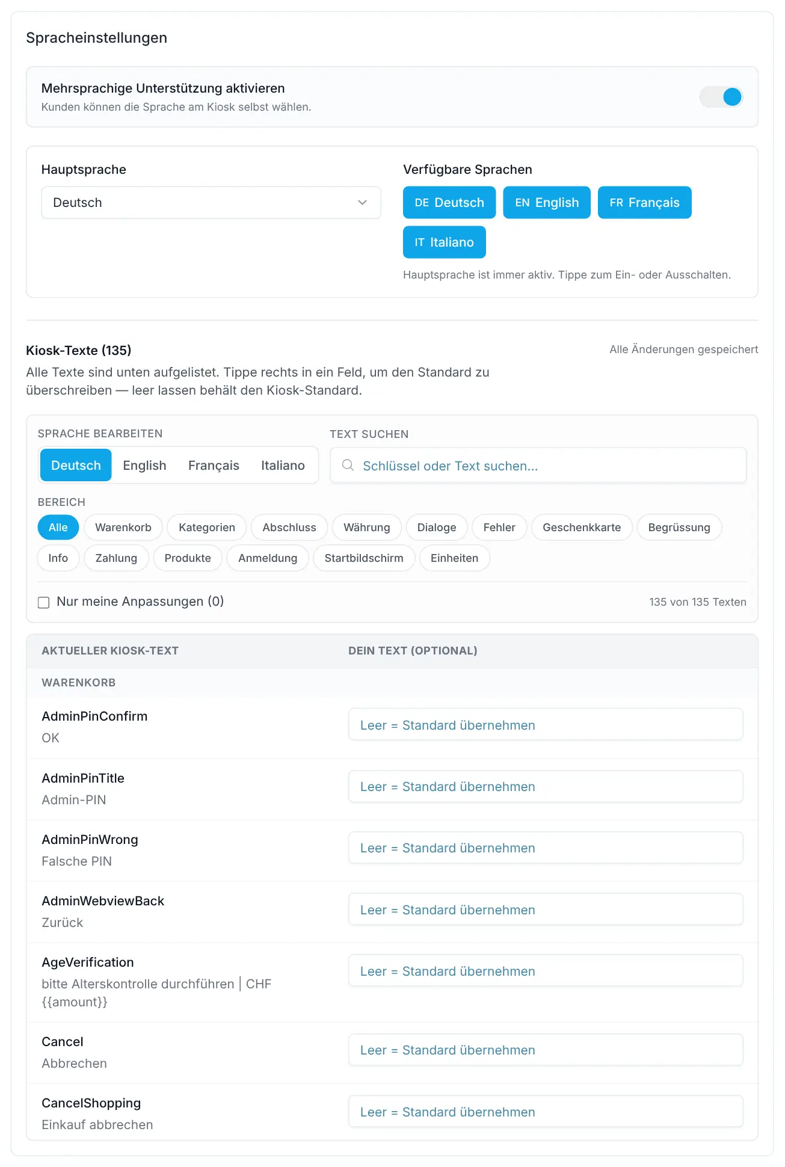Toggle the DE Deutsch language chip
785x1167 pixels.
pos(449,203)
